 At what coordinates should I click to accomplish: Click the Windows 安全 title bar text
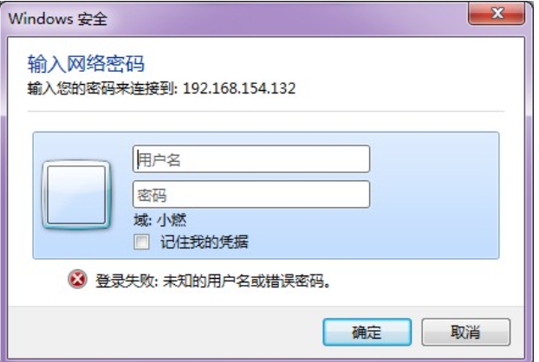pyautogui.click(x=58, y=18)
